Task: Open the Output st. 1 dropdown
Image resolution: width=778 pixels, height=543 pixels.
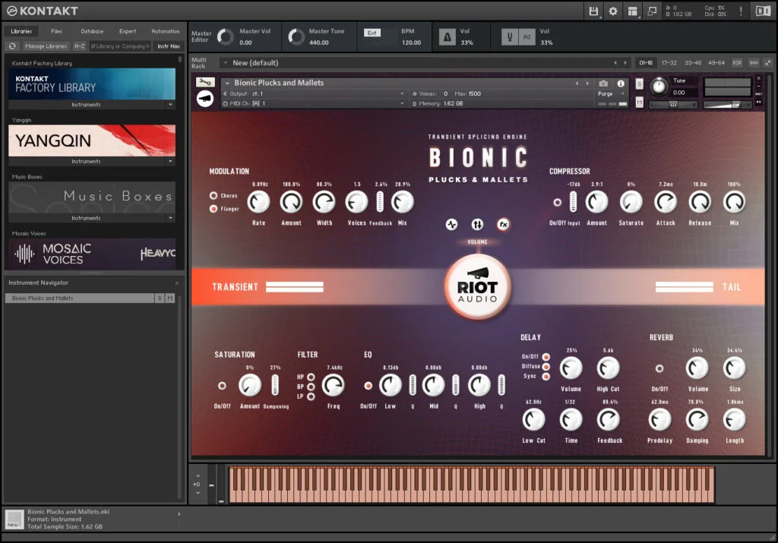Action: click(x=314, y=93)
